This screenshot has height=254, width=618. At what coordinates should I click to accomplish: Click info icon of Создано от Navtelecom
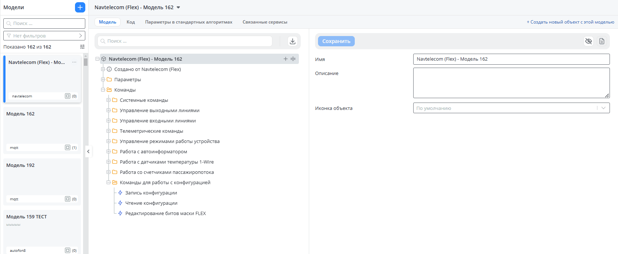pyautogui.click(x=109, y=69)
